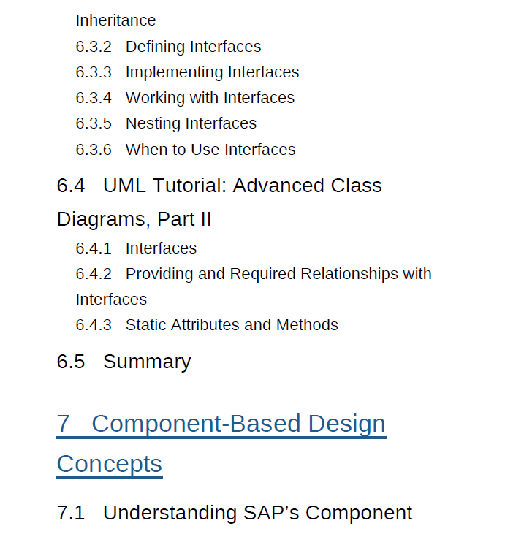Go to subsection 6.4.1 Interfaces
The height and width of the screenshot is (545, 505).
pos(161,248)
